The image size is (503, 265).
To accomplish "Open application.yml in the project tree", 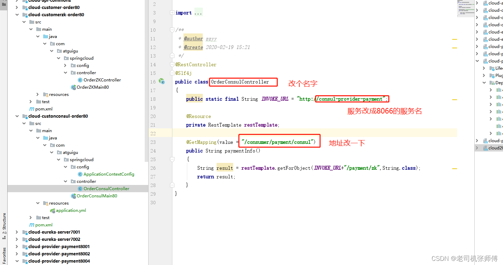I will pyautogui.click(x=71, y=210).
